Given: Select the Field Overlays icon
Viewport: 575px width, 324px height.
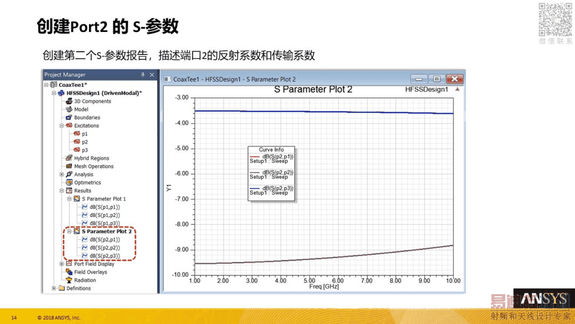Looking at the screenshot, I should coord(69,272).
